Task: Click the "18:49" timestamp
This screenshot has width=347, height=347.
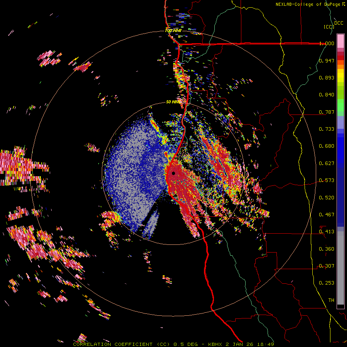Action: tap(266, 344)
